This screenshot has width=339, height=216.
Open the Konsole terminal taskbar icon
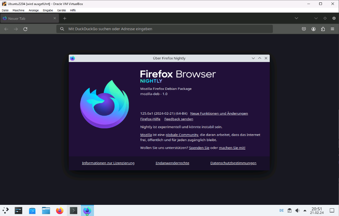[73, 210]
